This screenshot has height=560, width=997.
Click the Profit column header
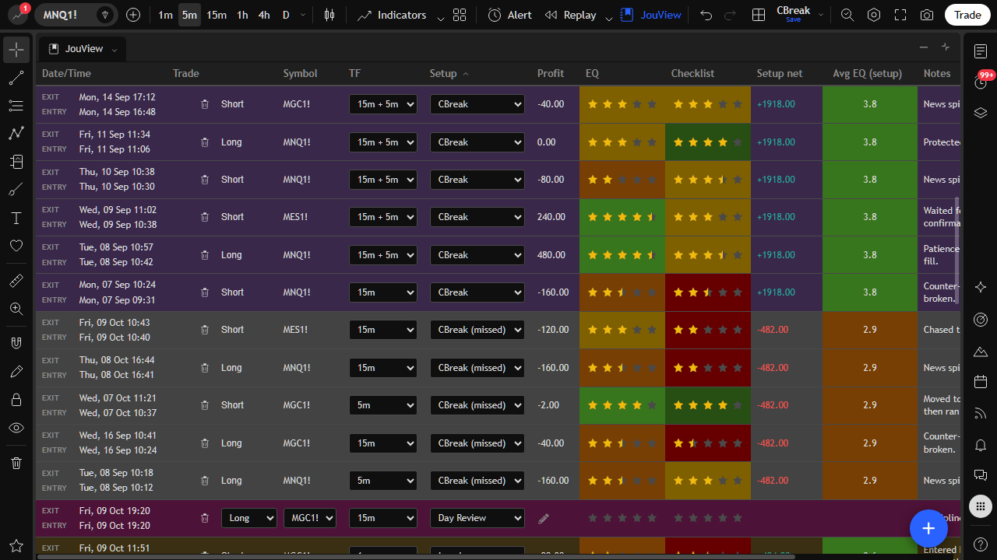pos(551,73)
